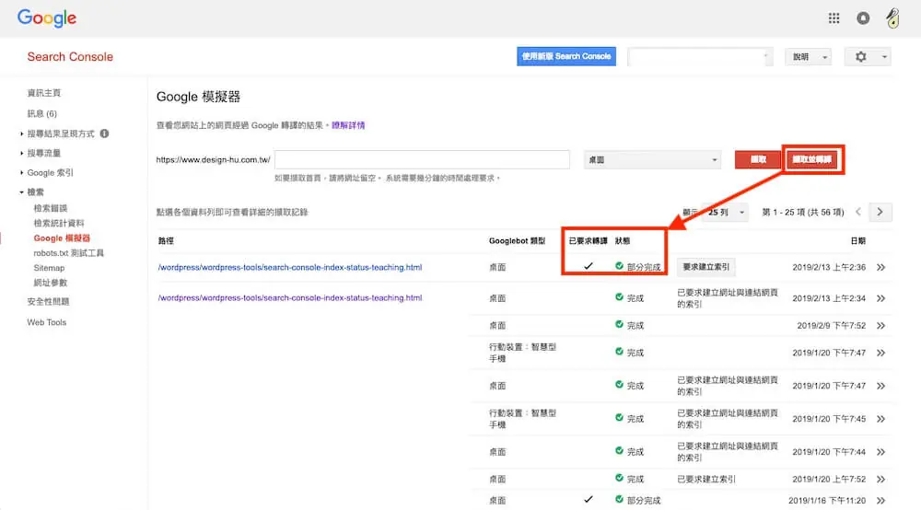The image size is (921, 510).
Task: Open details arrow for 2019/2/13 上午2:36 row
Action: (x=880, y=267)
